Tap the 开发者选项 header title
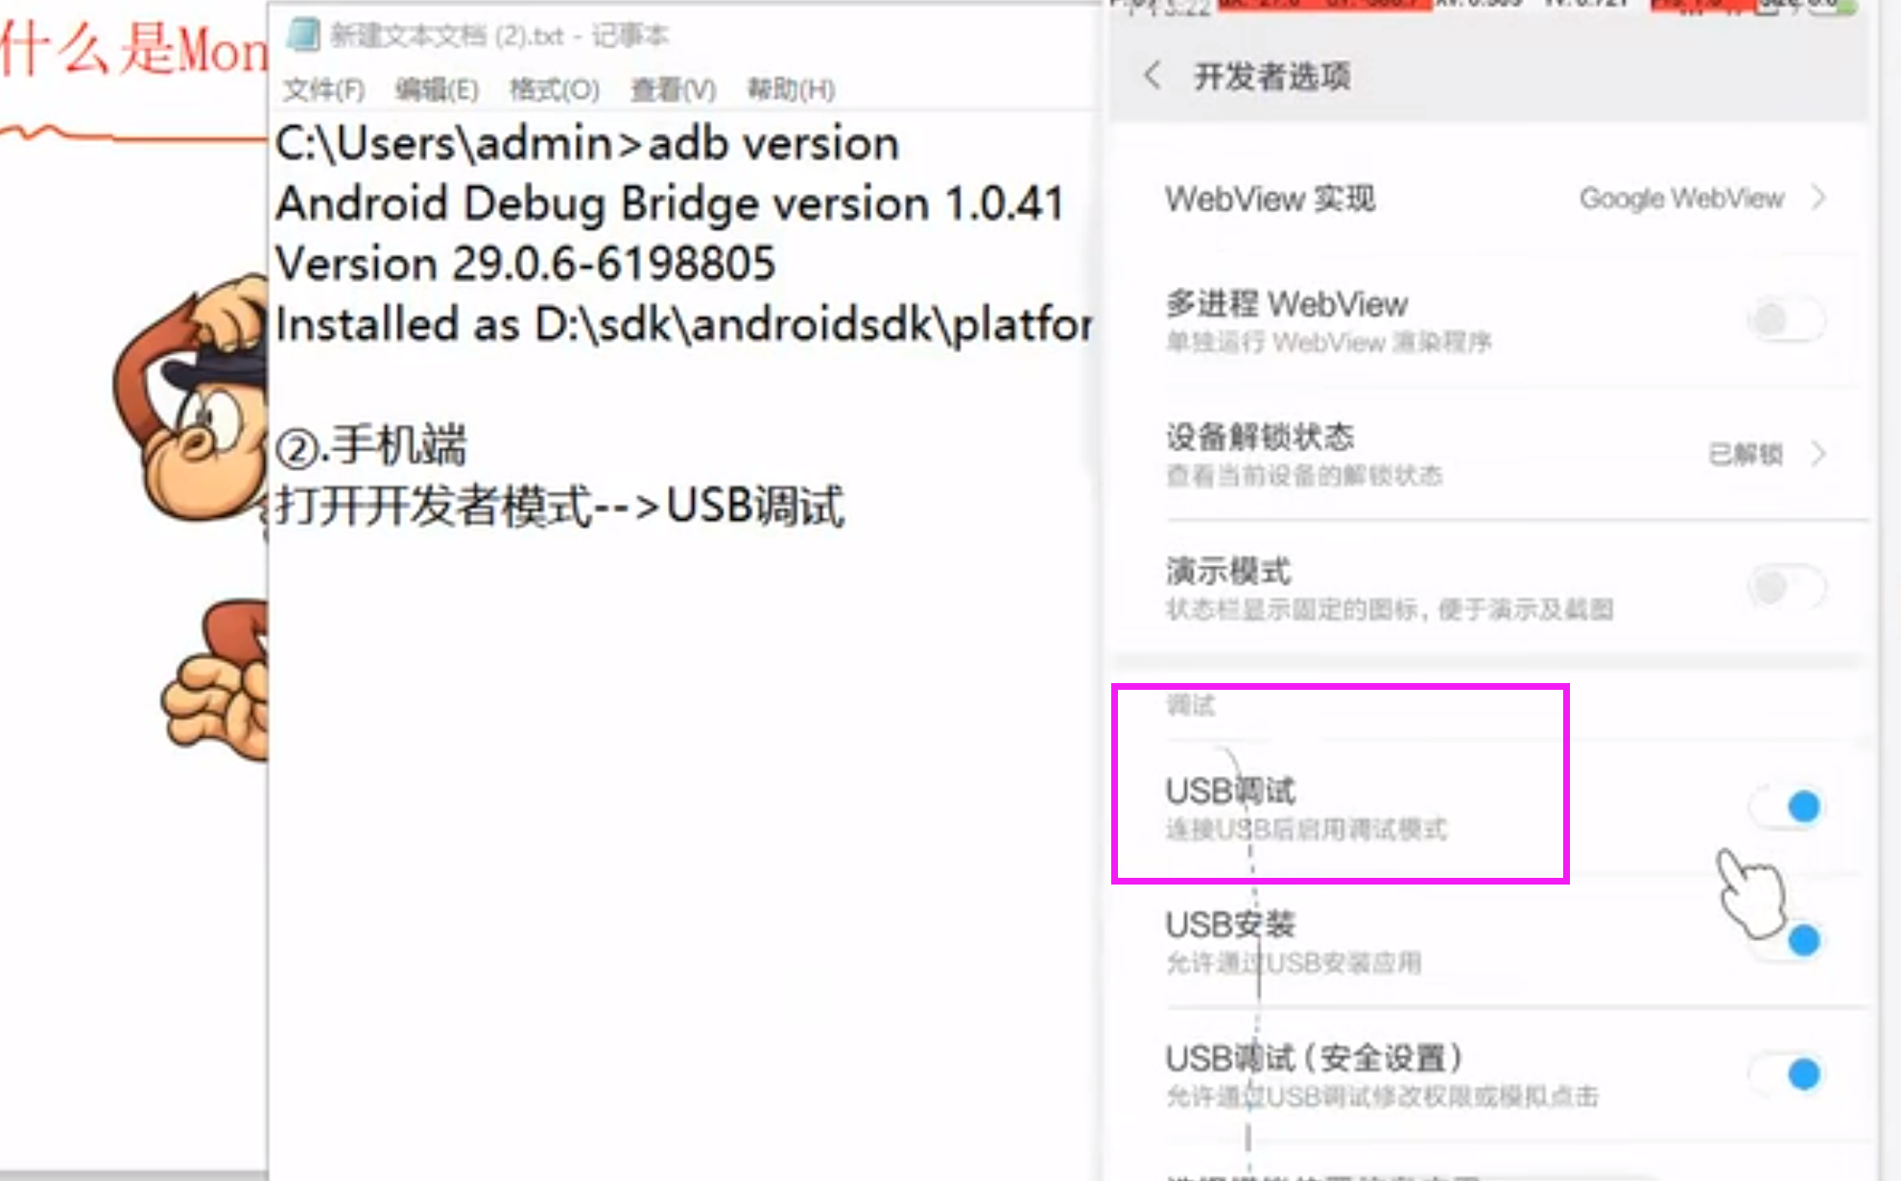Viewport: 1901px width, 1181px height. click(1271, 76)
